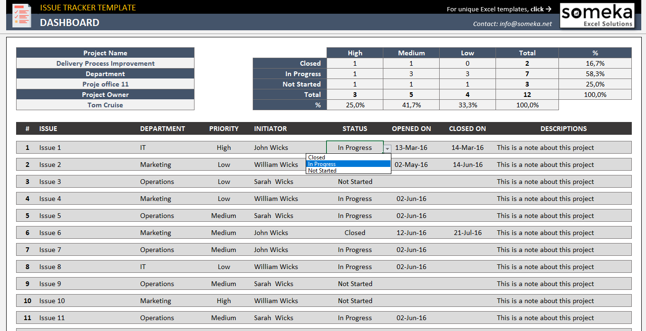The width and height of the screenshot is (646, 331).
Task: Click the DASHBOARD header title
Action: 70,22
